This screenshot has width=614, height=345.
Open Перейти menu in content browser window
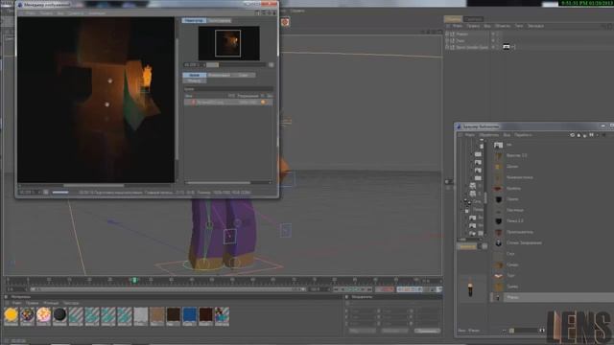click(523, 135)
